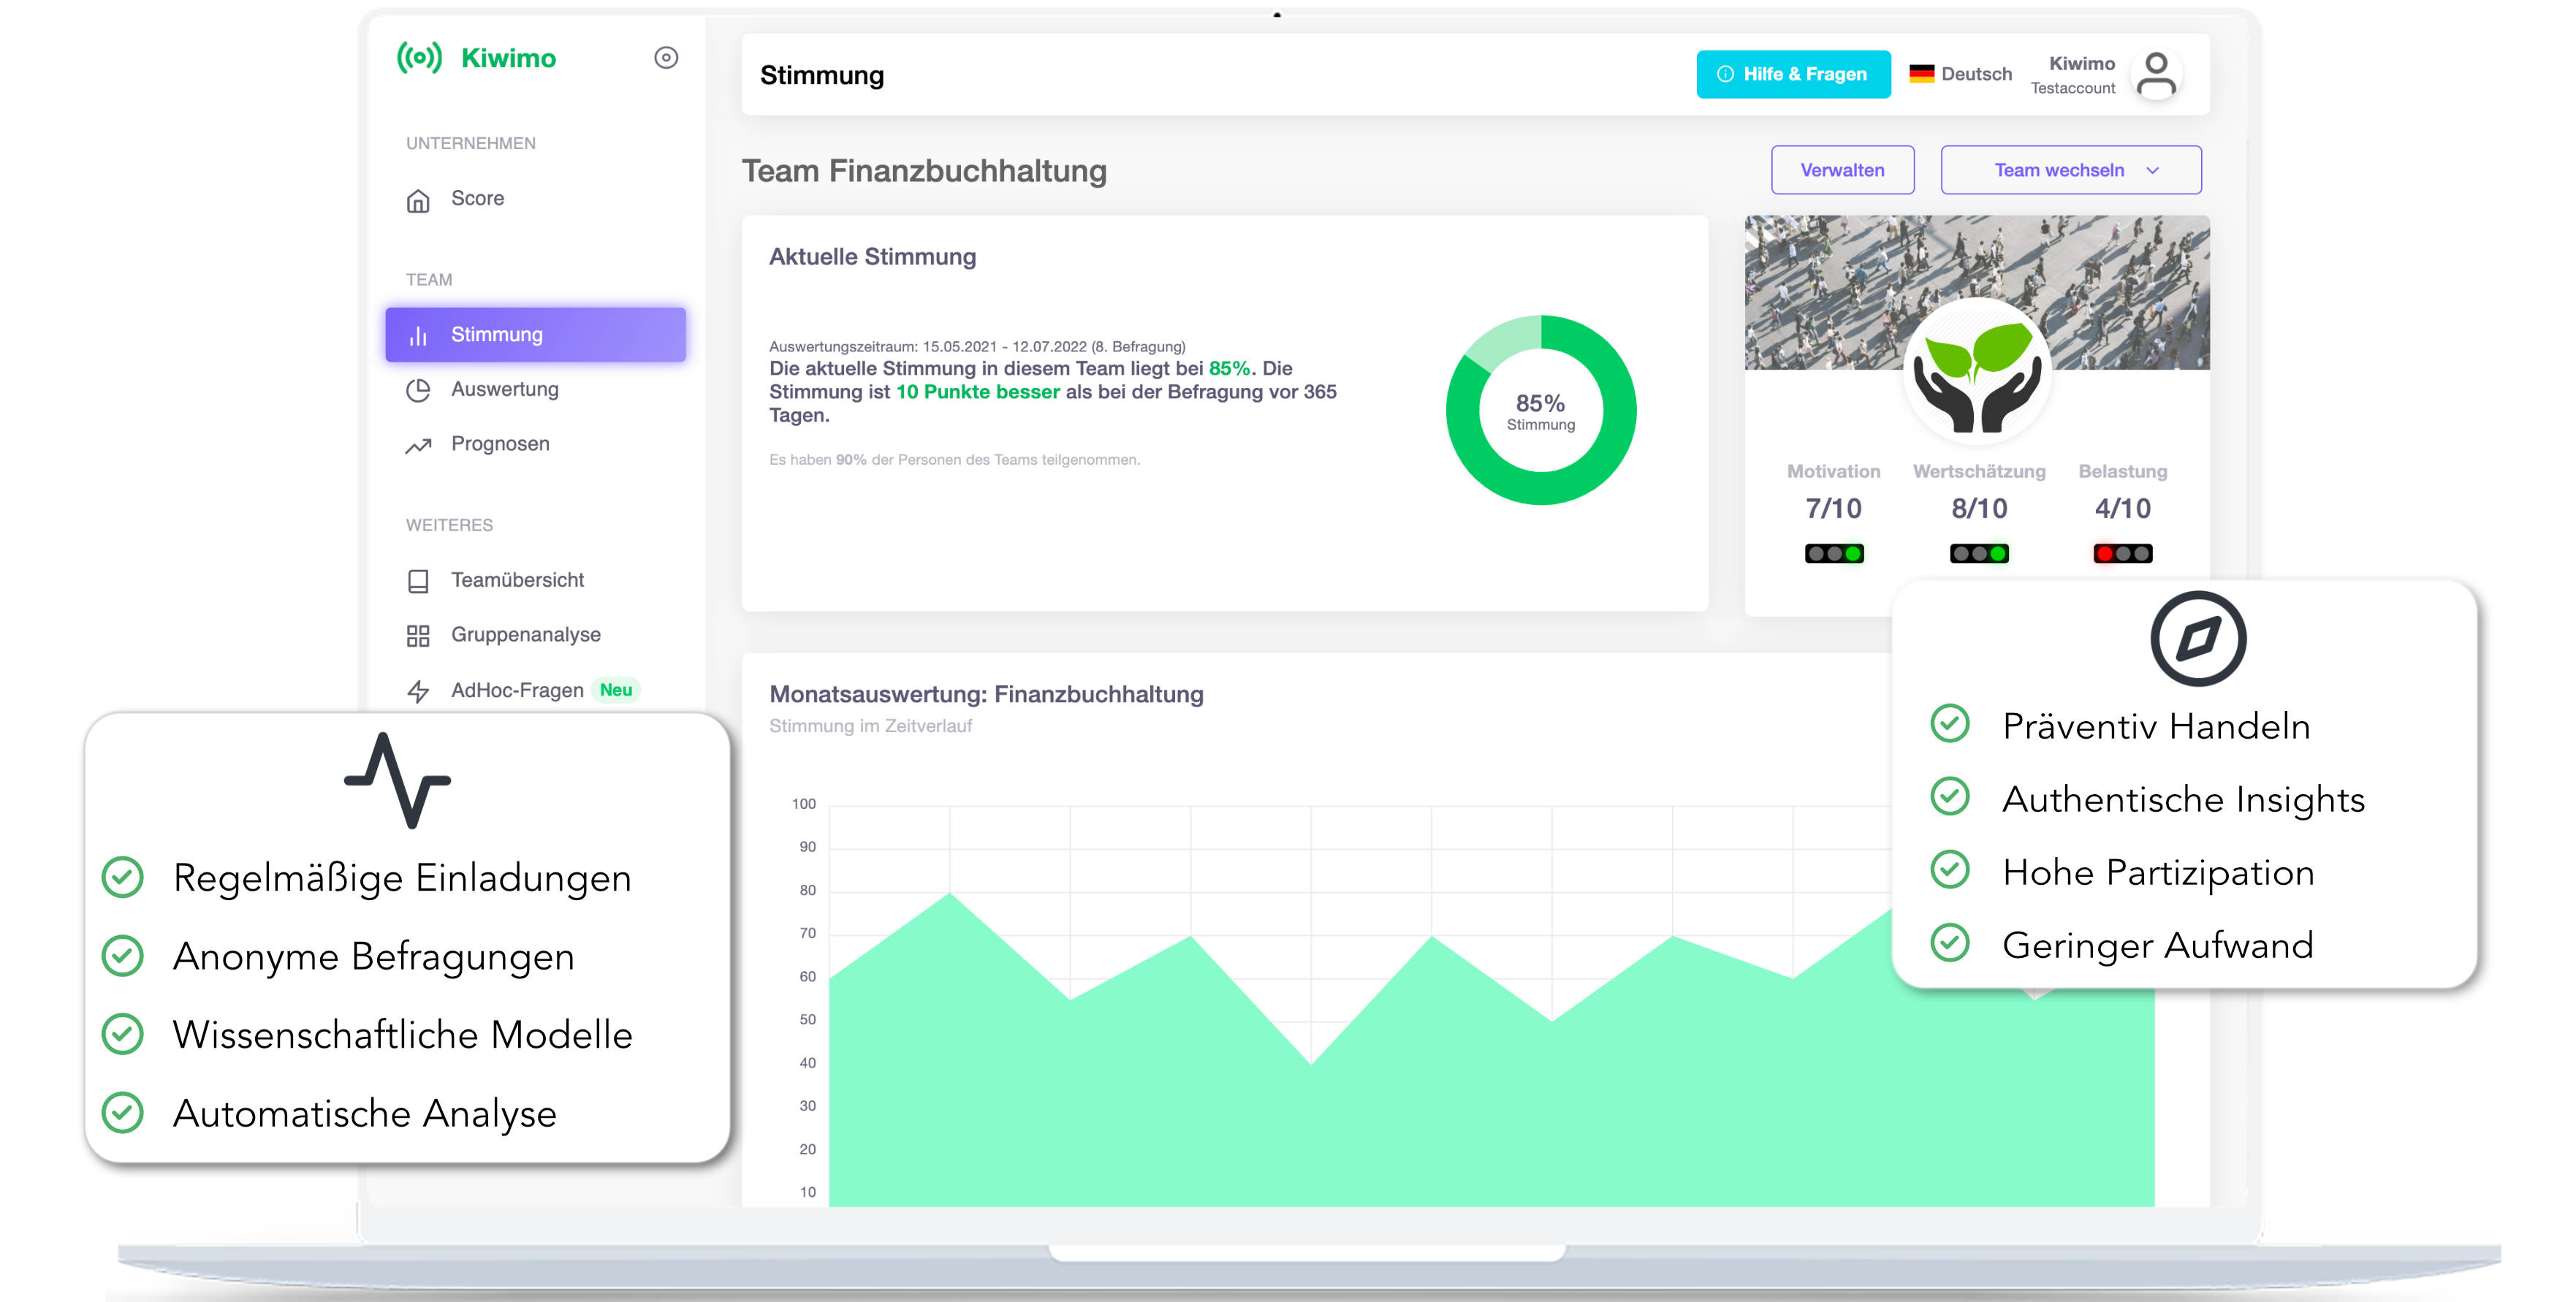Click the checkmark beside Automatische Analyse
2576x1302 pixels.
123,1113
